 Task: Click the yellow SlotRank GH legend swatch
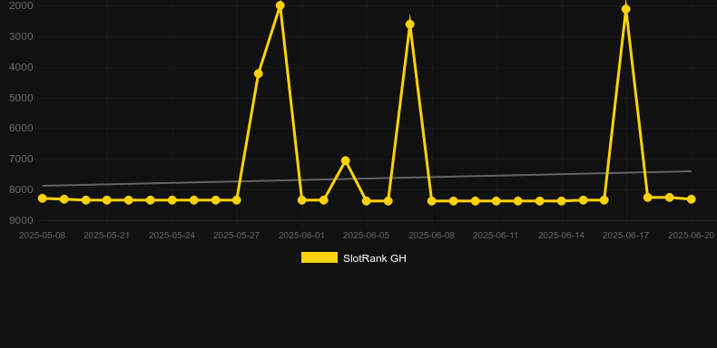pos(319,257)
